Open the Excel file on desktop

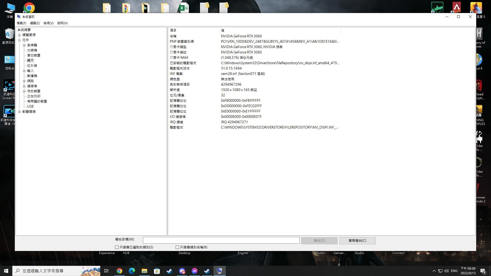click(184, 8)
